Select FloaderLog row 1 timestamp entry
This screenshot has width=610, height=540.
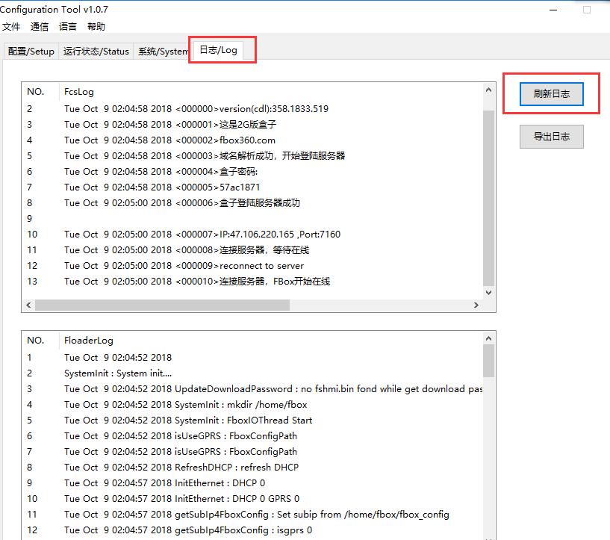(x=252, y=358)
